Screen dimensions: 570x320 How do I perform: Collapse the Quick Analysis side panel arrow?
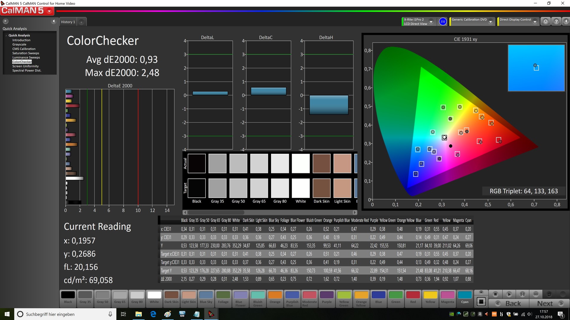54,21
